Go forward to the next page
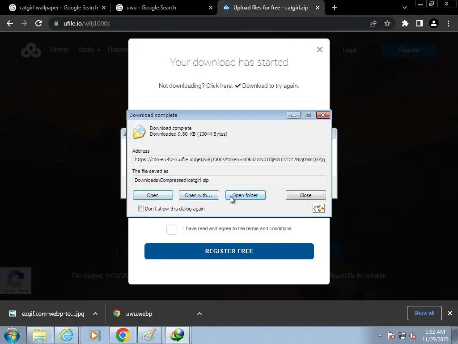The image size is (458, 344). 24,23
